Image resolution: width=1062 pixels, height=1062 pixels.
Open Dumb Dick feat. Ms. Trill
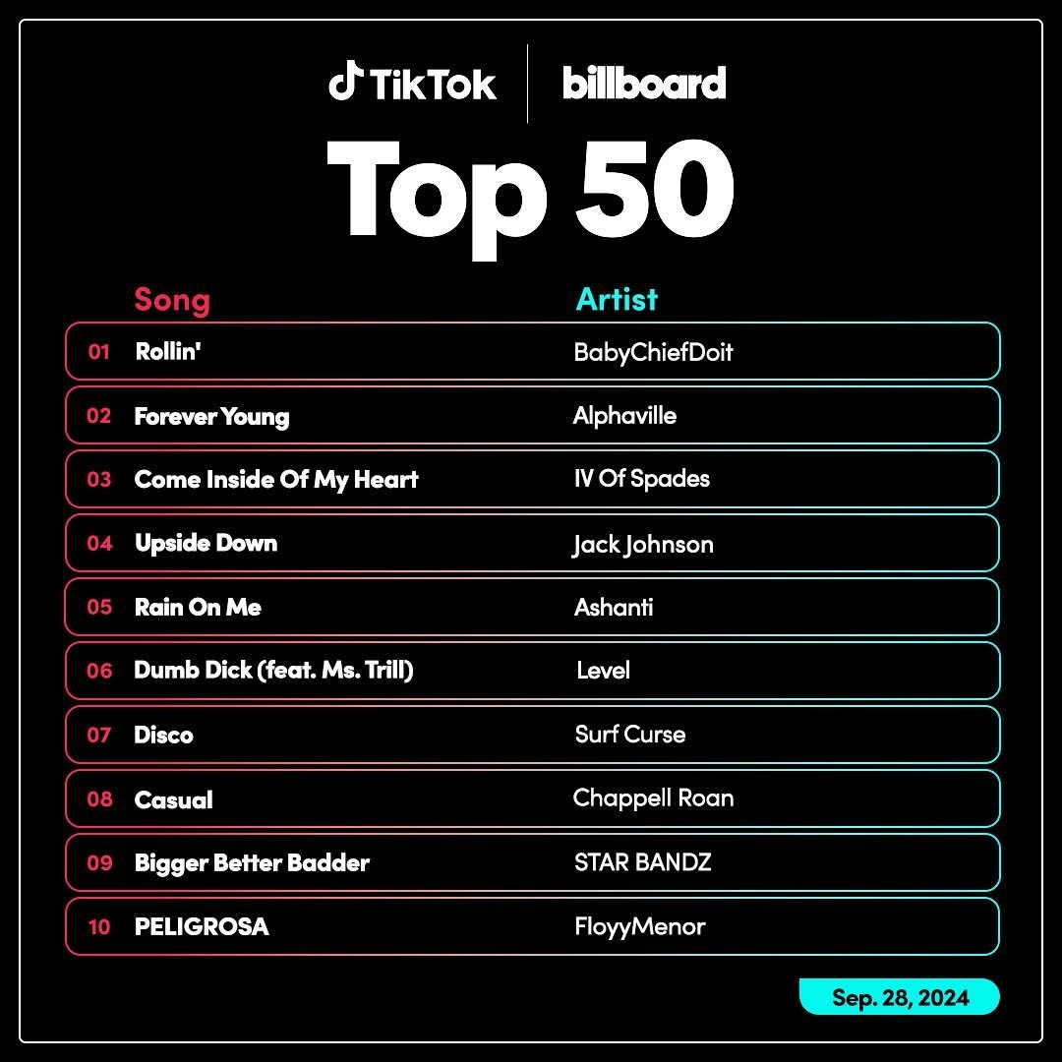click(273, 671)
